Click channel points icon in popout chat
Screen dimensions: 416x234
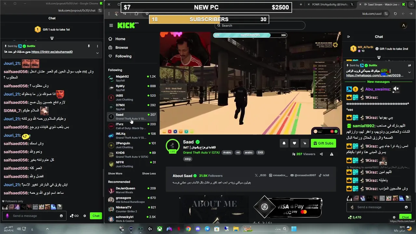click(x=74, y=216)
